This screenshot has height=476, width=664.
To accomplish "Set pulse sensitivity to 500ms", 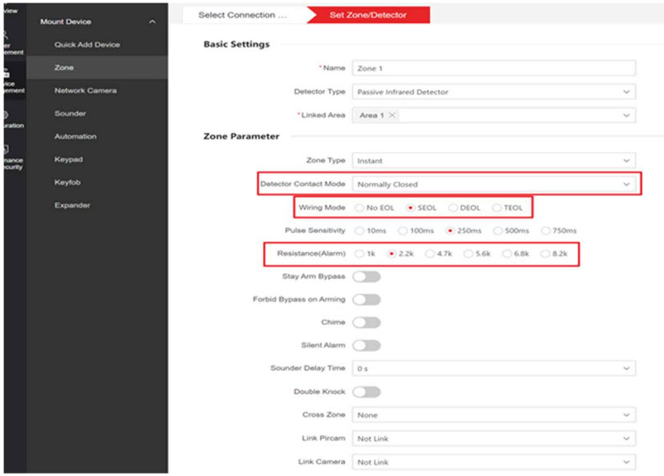I will click(498, 231).
